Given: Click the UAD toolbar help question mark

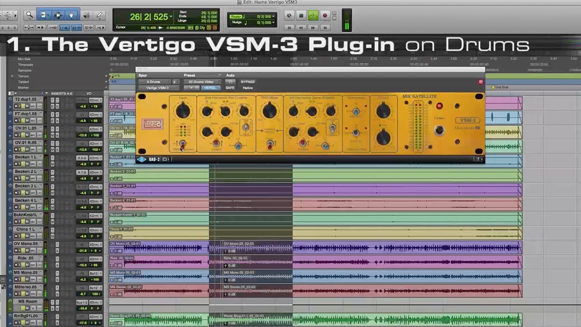Looking at the screenshot, I should pos(479,159).
